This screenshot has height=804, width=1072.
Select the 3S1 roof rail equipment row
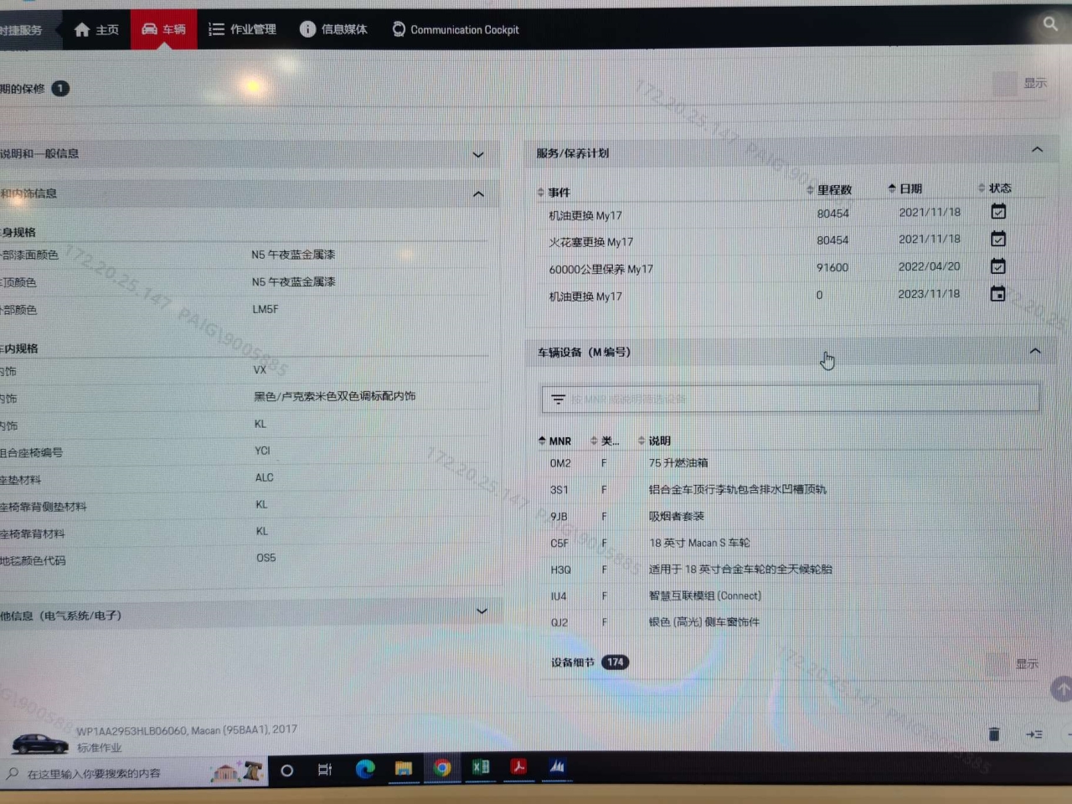click(791, 490)
